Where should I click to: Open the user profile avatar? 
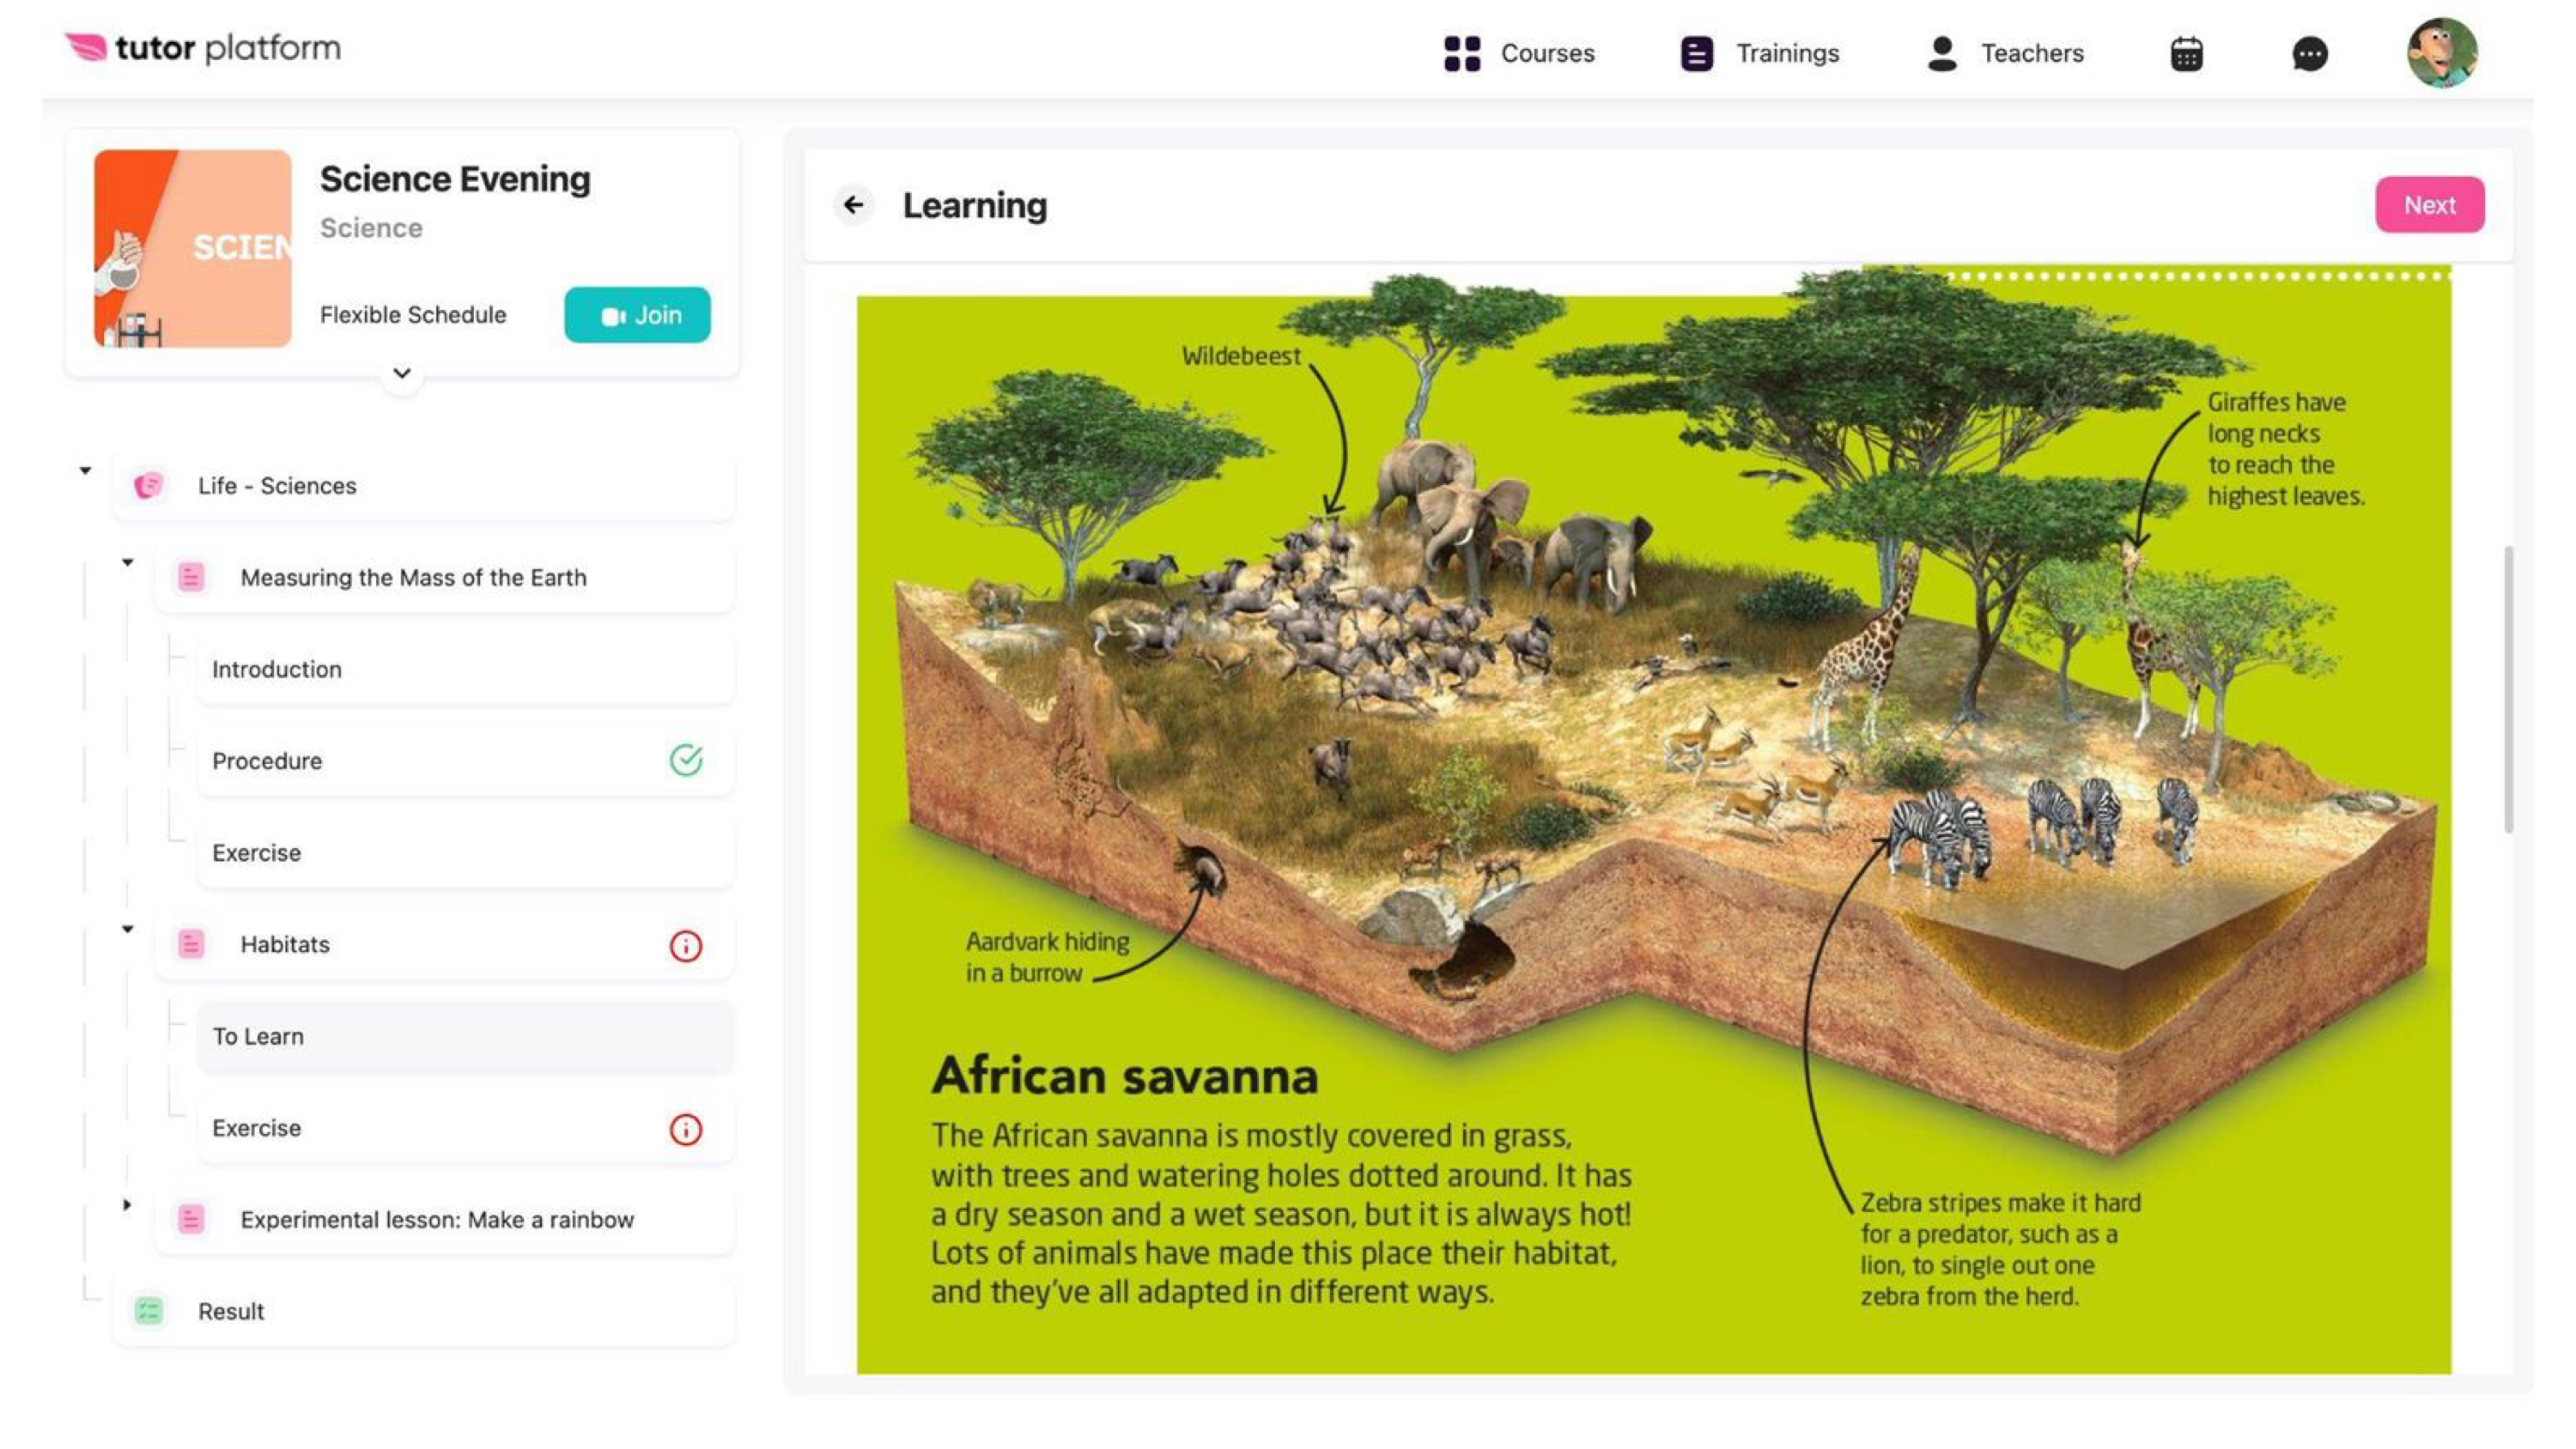[2442, 53]
